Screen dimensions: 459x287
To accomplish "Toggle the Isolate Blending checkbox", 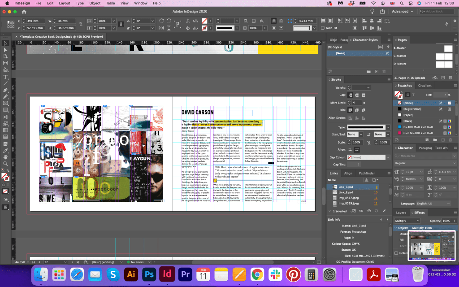I will [396, 253].
